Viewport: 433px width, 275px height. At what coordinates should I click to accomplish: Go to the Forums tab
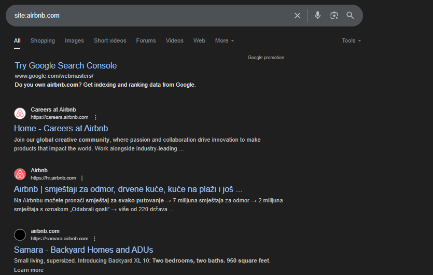coord(146,40)
